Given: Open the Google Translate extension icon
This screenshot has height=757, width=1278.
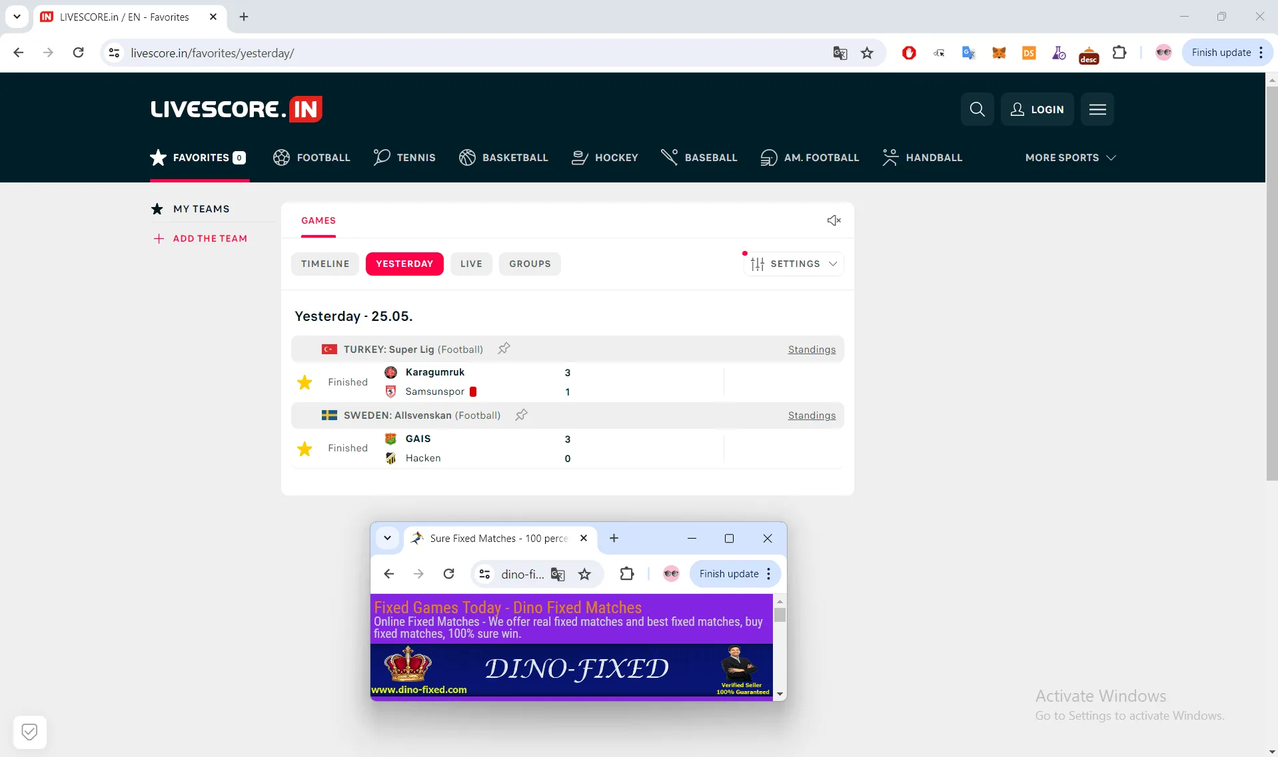Looking at the screenshot, I should [x=968, y=53].
